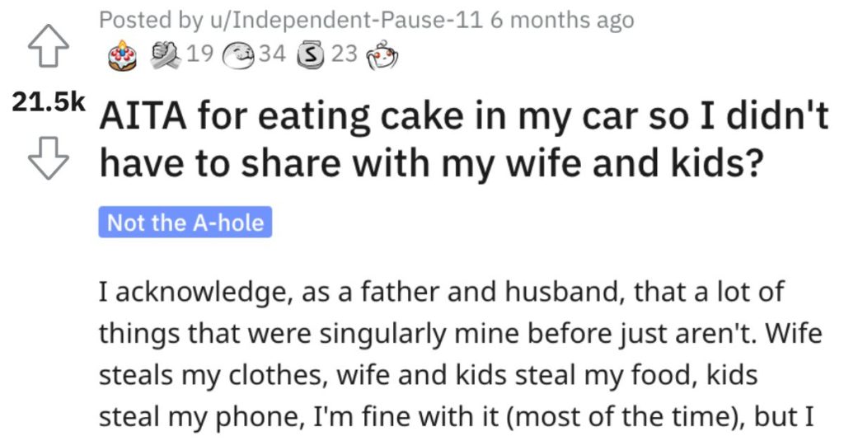Image resolution: width=844 pixels, height=441 pixels.
Task: Click the birthday cake award icon
Action: (x=121, y=55)
